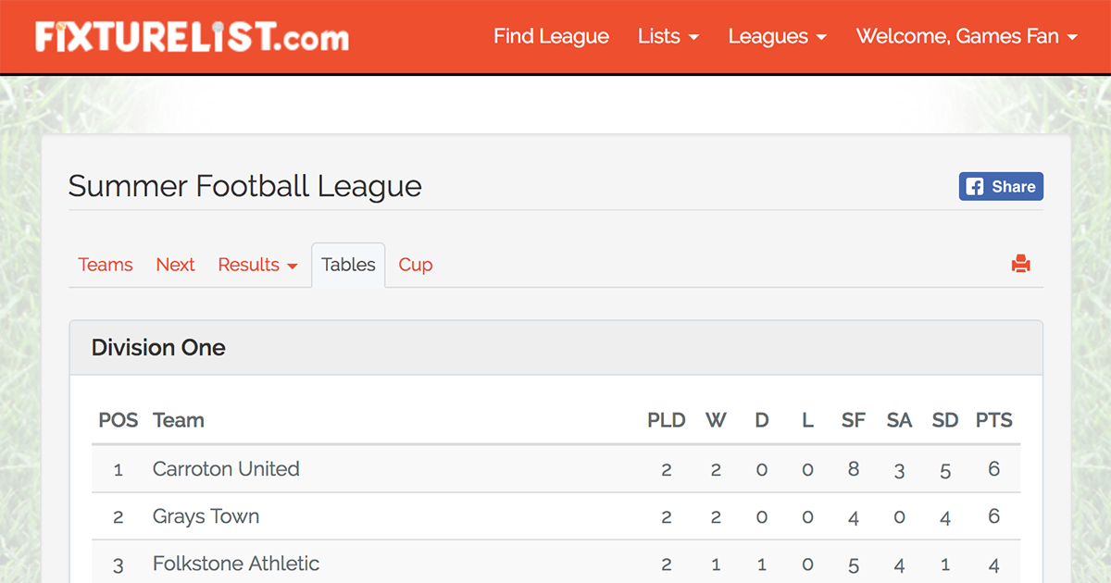Switch to the Teams tab
Screen dimensions: 1111x583
click(106, 265)
